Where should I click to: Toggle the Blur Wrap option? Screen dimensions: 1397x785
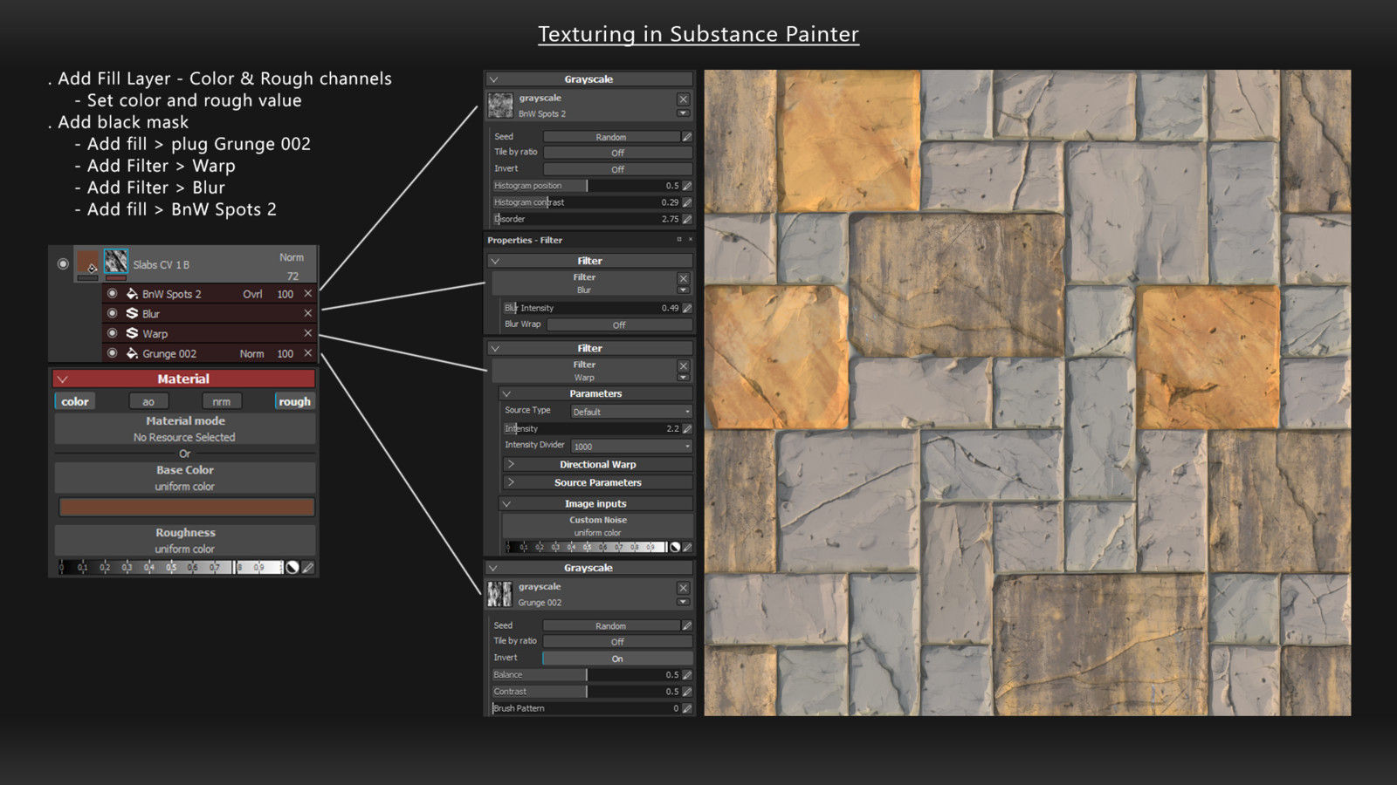[x=619, y=324]
